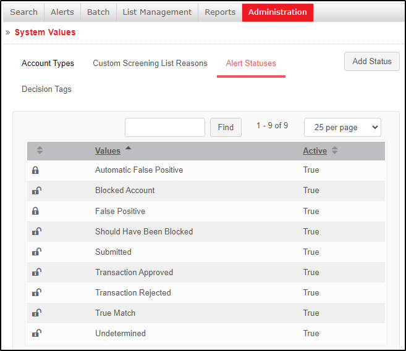Open the 25 per page dropdown

342,127
